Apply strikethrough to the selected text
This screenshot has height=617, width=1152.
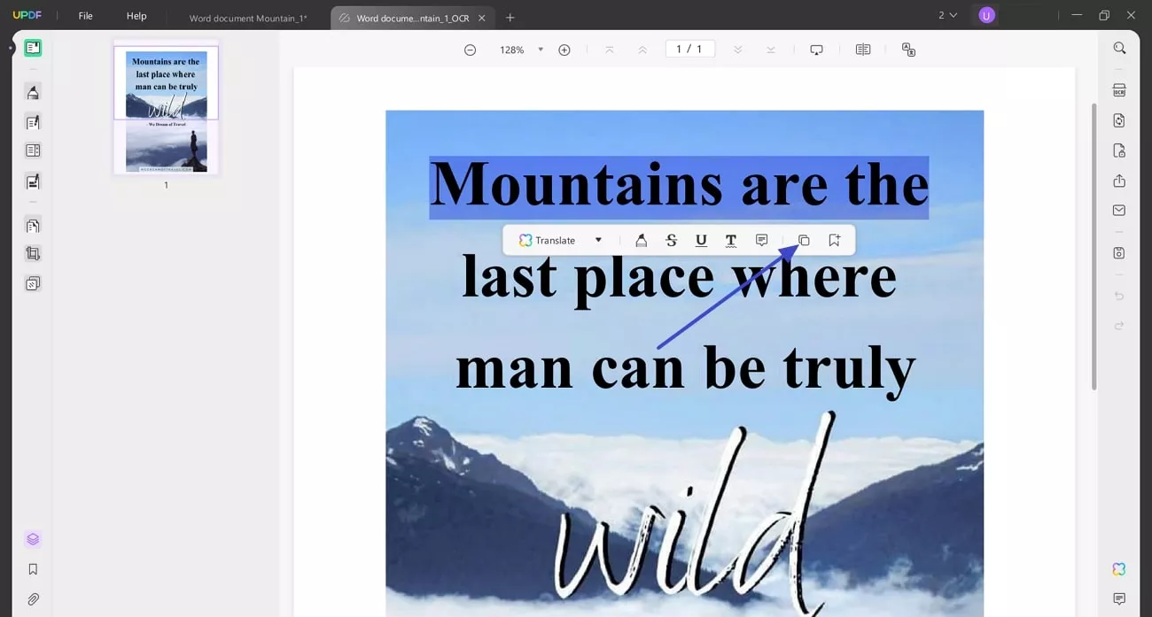671,240
